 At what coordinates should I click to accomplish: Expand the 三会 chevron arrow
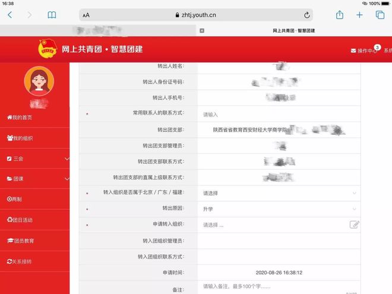(x=67, y=159)
